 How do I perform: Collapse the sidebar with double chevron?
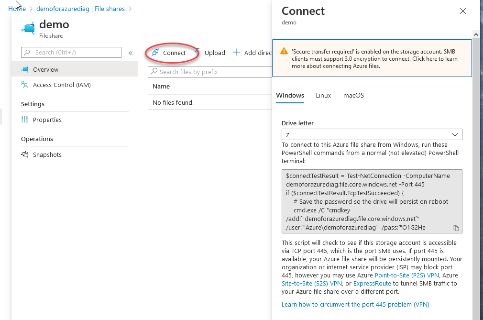click(x=131, y=53)
